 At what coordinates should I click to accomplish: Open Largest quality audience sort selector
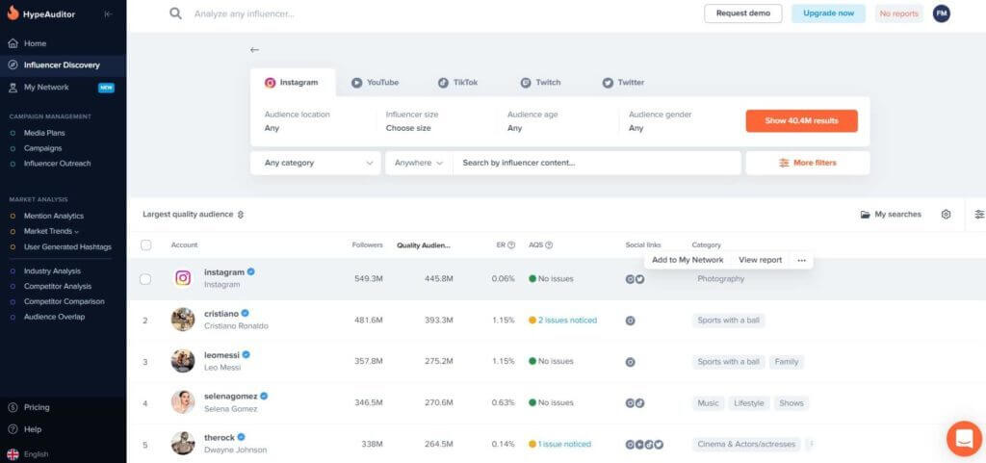coord(194,215)
